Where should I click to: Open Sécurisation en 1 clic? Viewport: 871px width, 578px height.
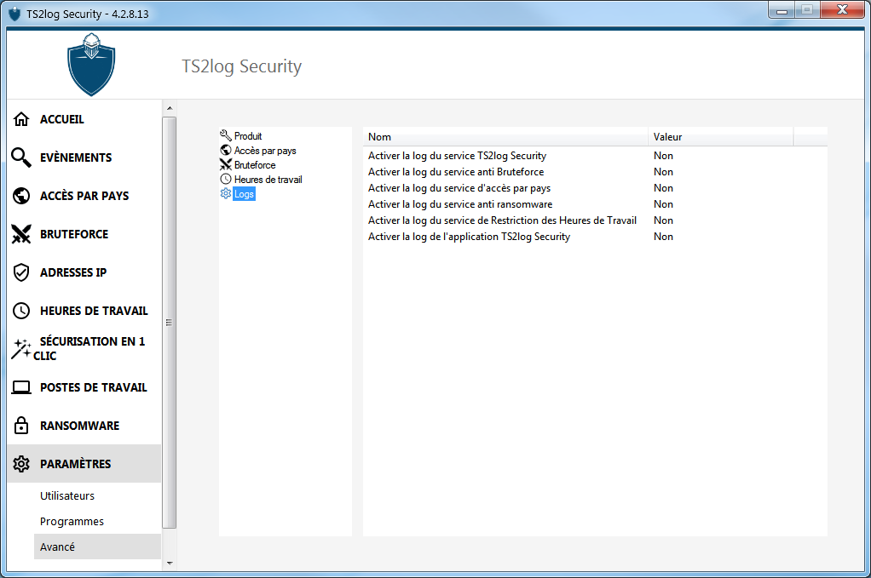pos(89,348)
